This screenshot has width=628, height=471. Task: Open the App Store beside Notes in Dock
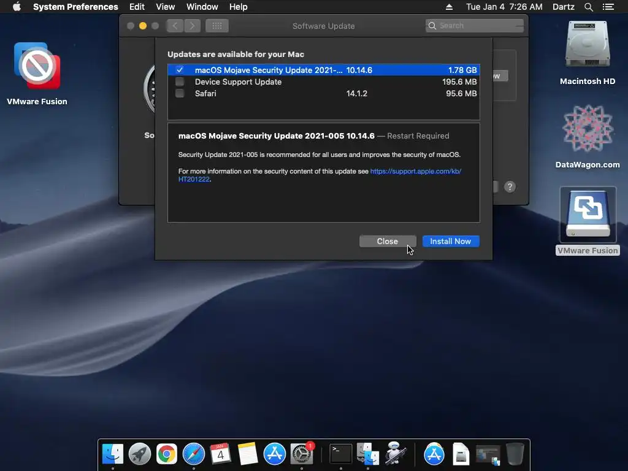[274, 454]
